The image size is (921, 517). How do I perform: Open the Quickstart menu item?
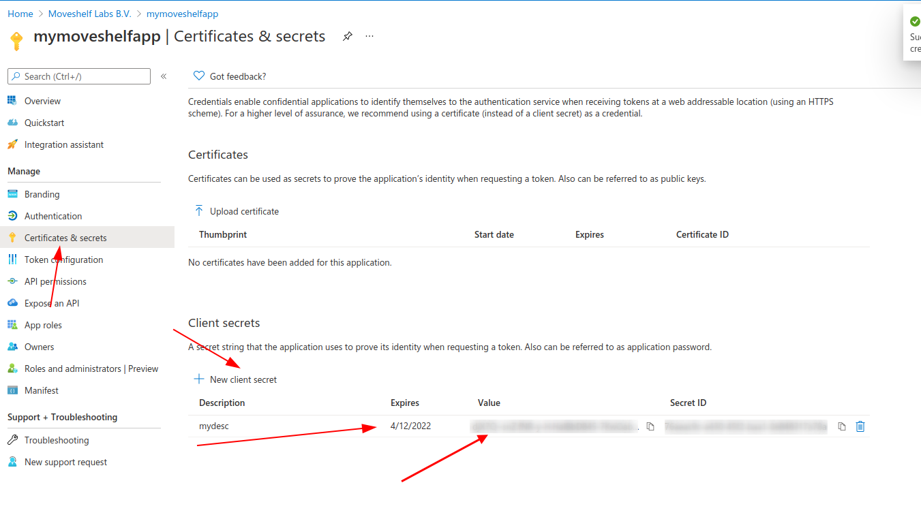pos(44,123)
